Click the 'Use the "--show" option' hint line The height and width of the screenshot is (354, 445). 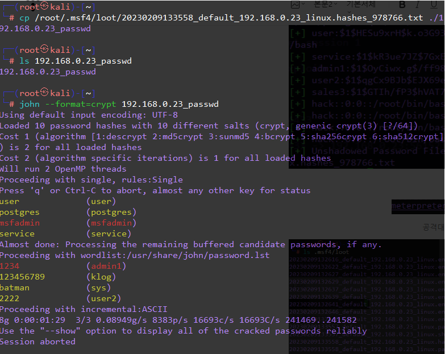(184, 331)
